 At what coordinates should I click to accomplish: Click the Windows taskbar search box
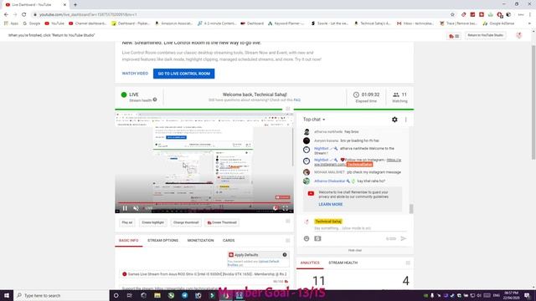(61, 295)
